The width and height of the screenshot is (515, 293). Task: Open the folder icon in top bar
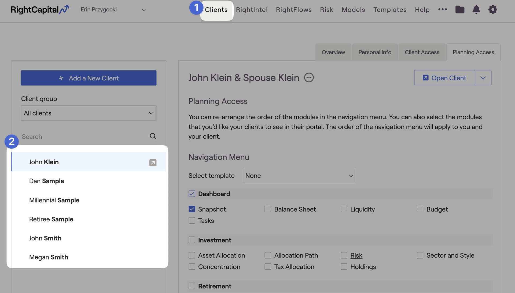point(460,10)
